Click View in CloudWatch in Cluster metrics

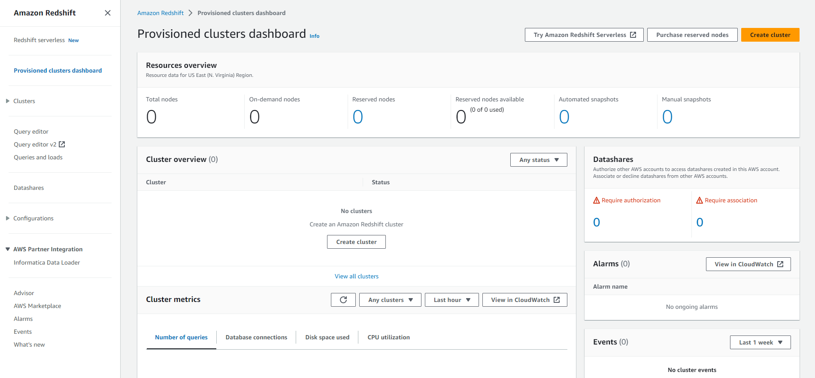(x=524, y=300)
